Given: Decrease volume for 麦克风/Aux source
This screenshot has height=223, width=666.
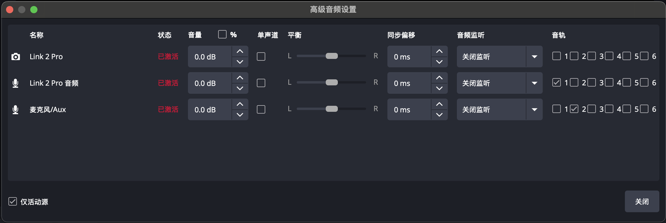Looking at the screenshot, I should [x=240, y=115].
